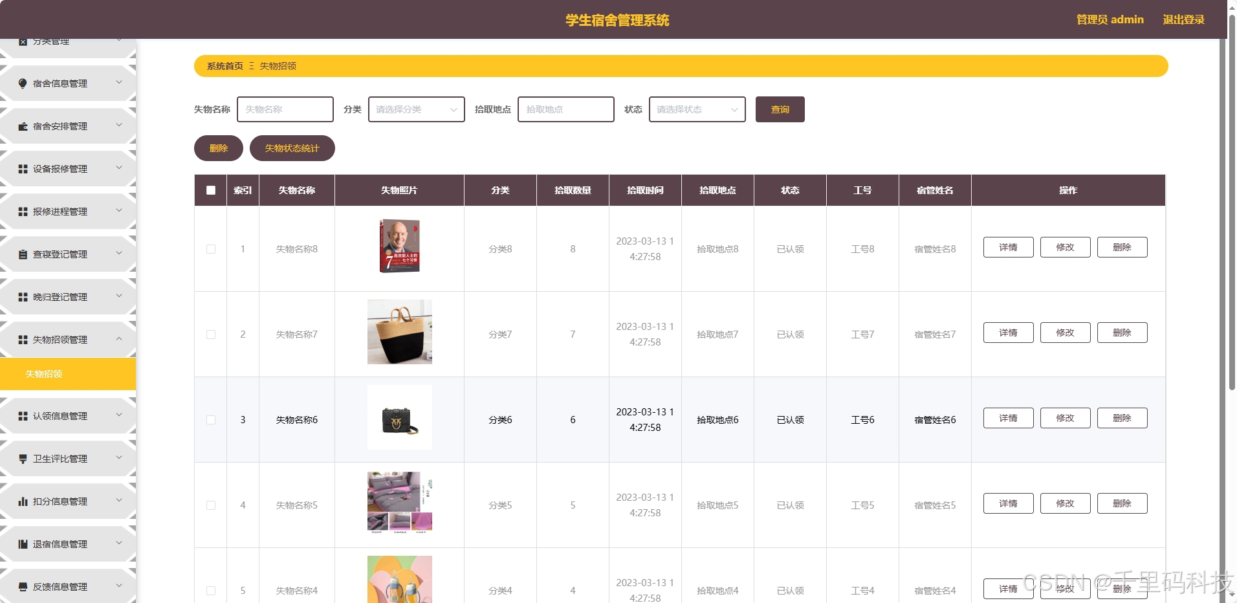Open the 晚归登记管理 menu
1237x603 pixels.
tap(68, 297)
